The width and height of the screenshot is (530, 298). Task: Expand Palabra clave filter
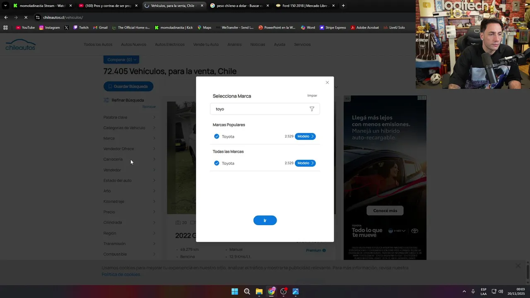click(x=130, y=117)
